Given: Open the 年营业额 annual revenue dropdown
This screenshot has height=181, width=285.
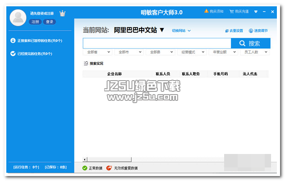Looking at the screenshot, I should click(x=223, y=52).
